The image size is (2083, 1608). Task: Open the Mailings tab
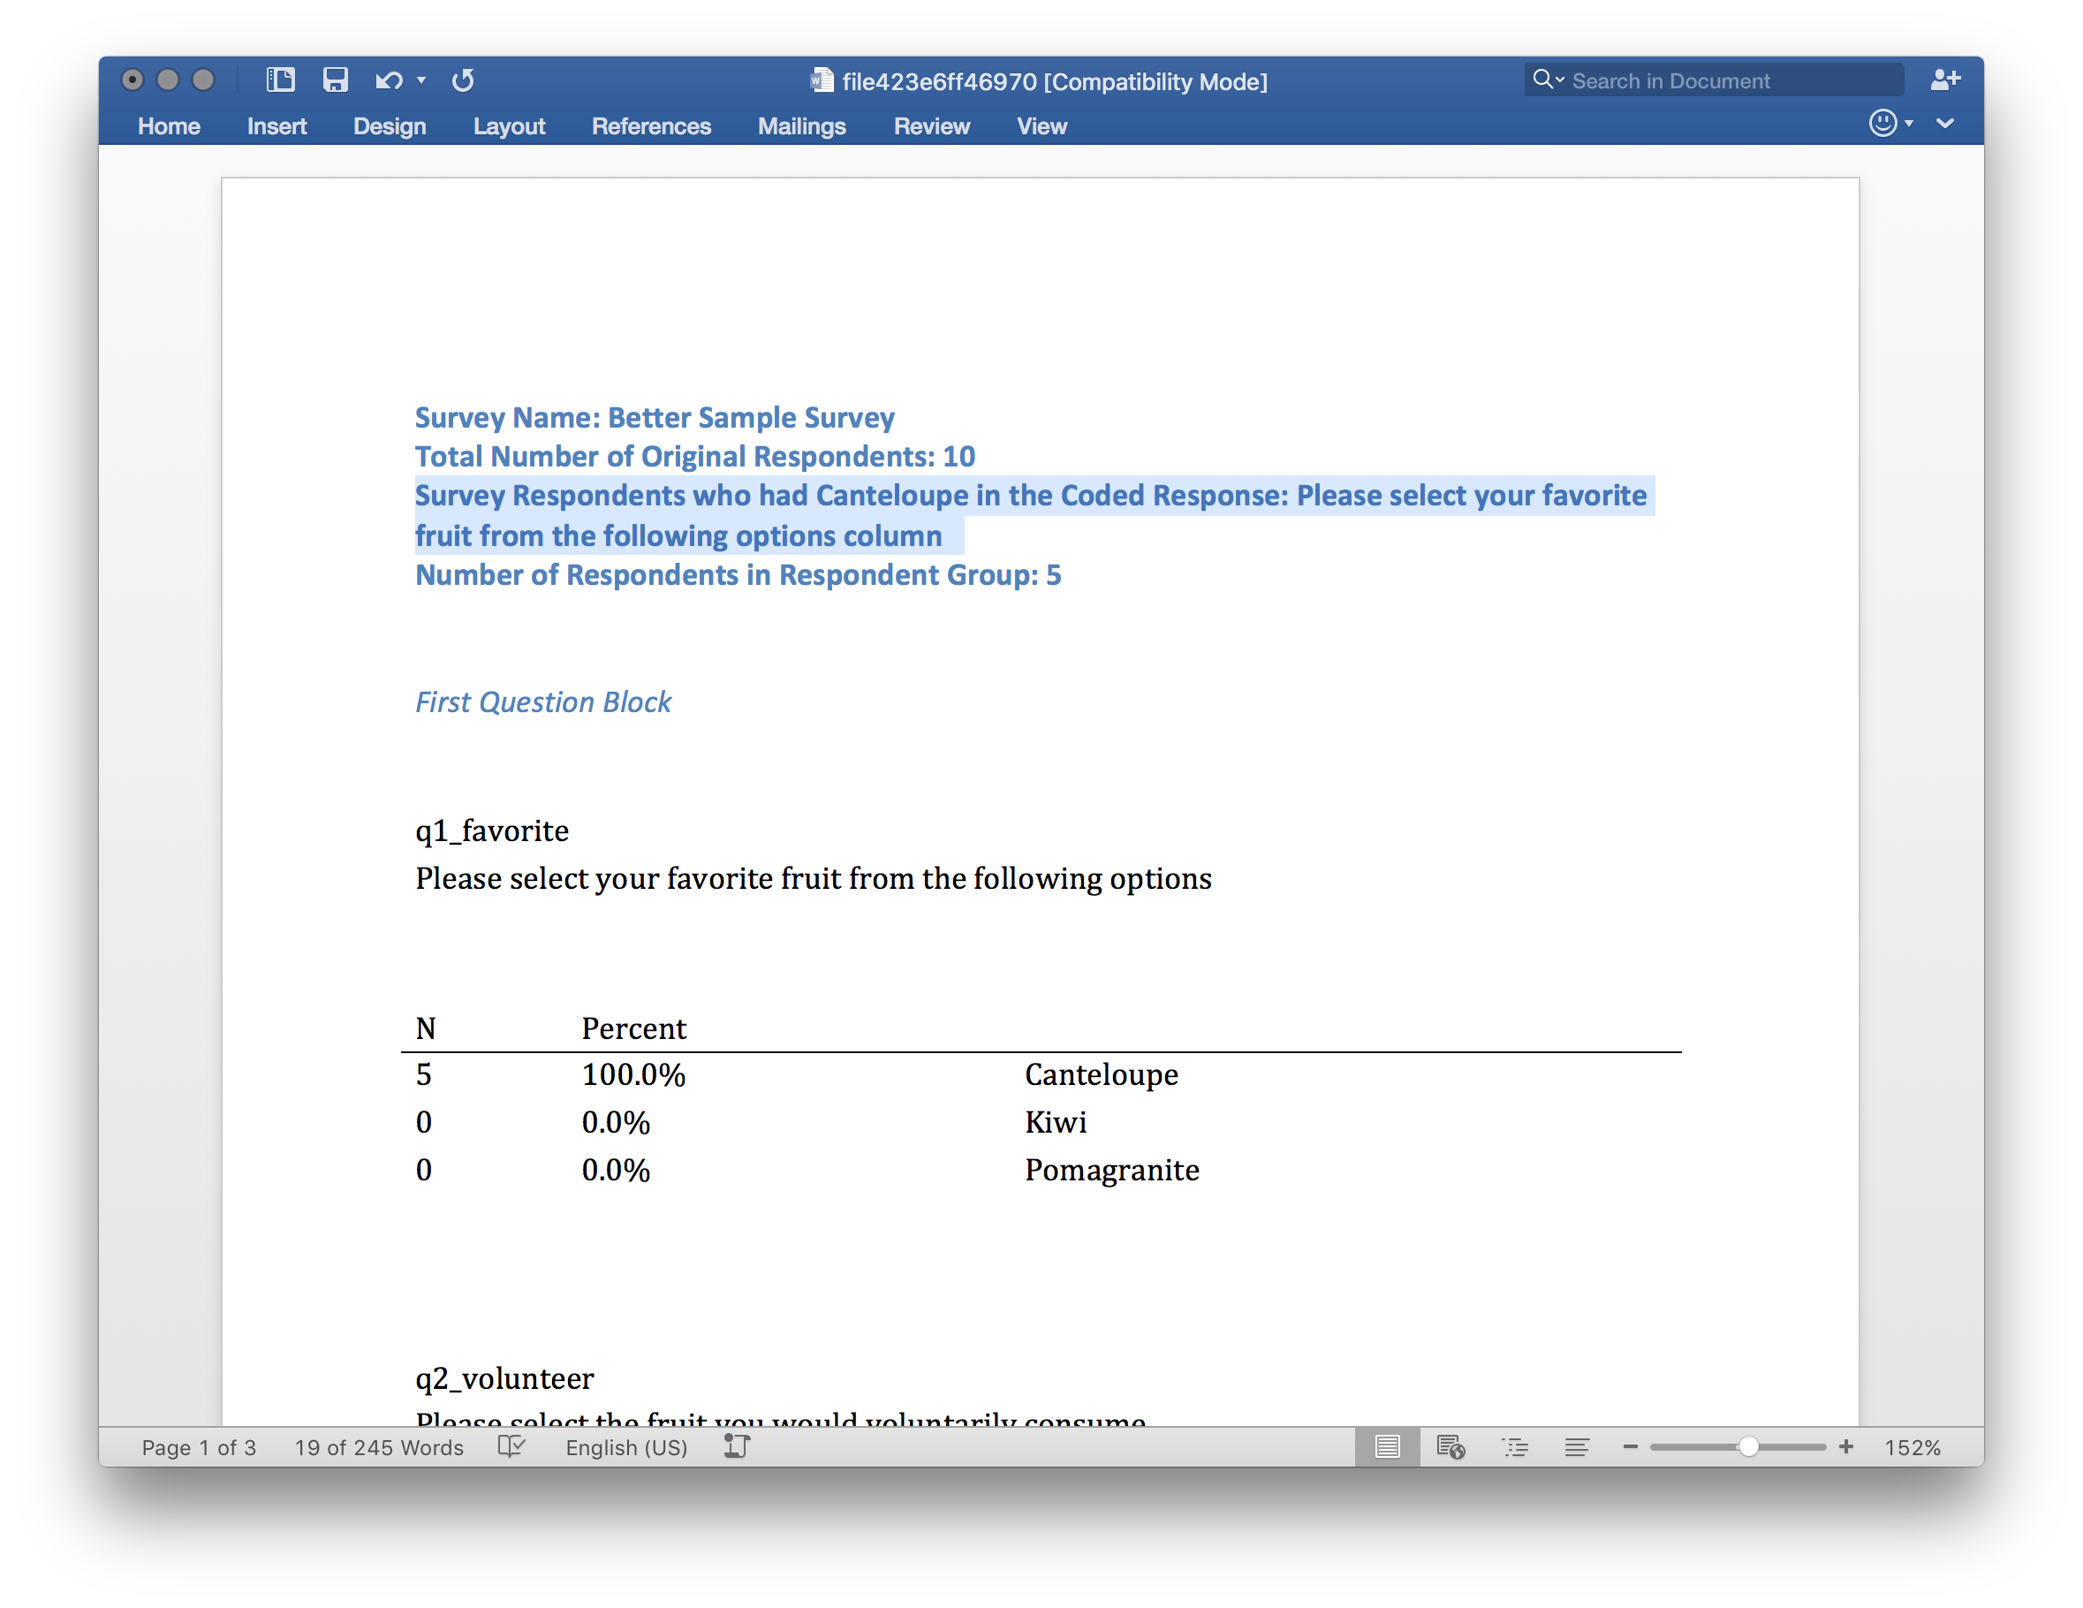[x=801, y=125]
